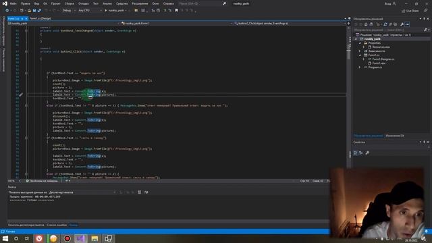Image resolution: width=432 pixels, height=243 pixels.
Task: Click the clear all icon in Output toolbar
Action: coord(140,192)
